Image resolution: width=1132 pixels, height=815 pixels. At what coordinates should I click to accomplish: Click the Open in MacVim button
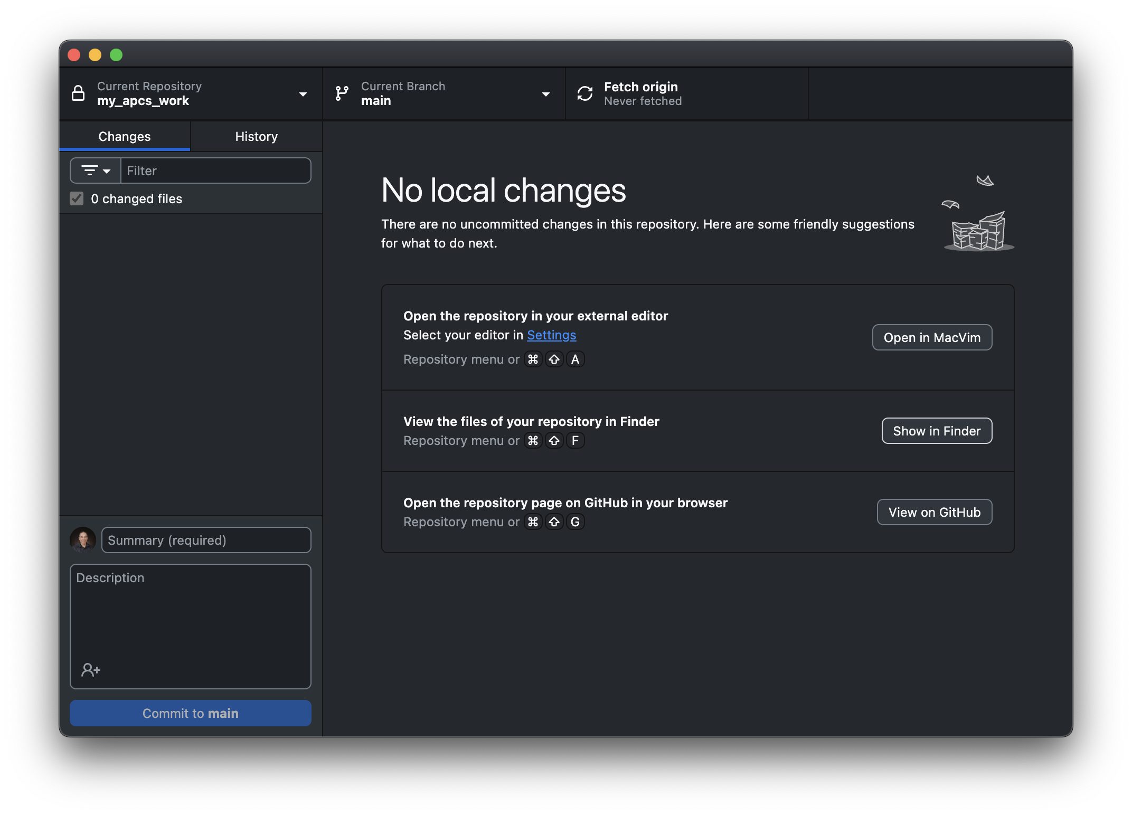[x=932, y=337]
